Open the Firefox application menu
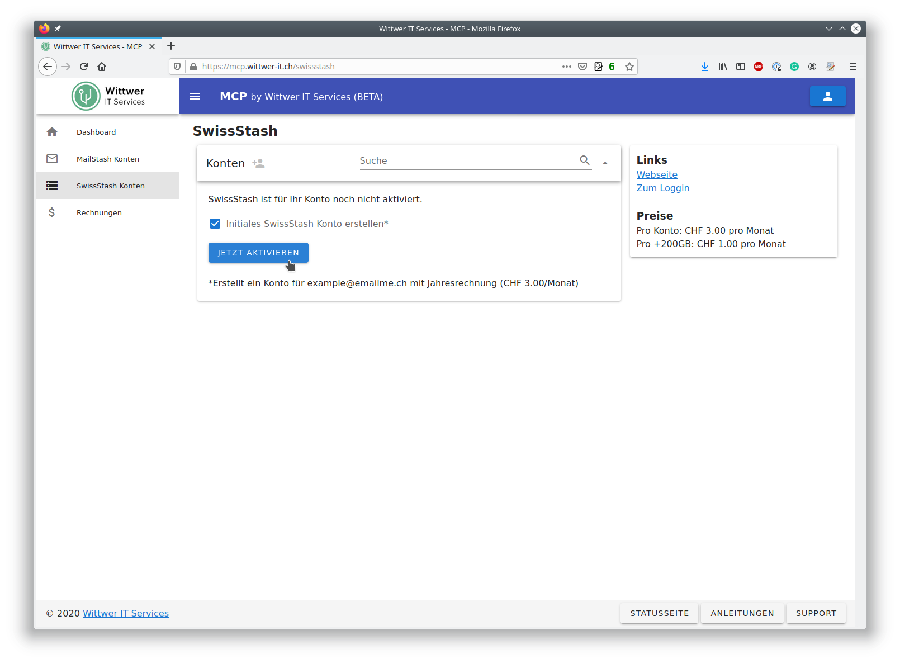The width and height of the screenshot is (900, 663). 853,67
